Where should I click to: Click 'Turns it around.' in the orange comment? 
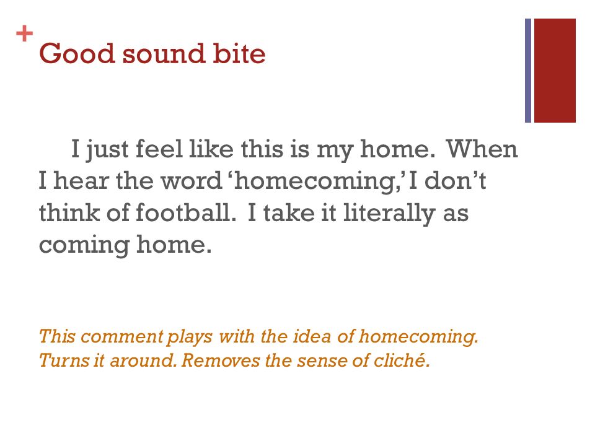click(x=108, y=361)
